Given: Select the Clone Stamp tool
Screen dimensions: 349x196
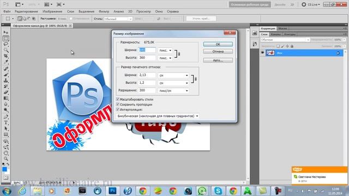Looking at the screenshot, I should point(6,81).
